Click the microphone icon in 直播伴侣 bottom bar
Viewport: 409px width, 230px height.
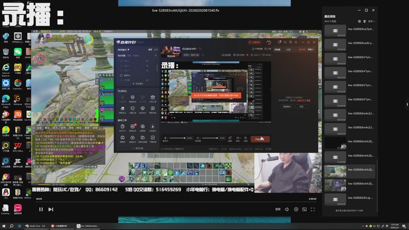[x=165, y=138]
